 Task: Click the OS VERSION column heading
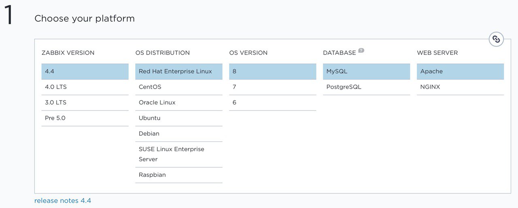[x=248, y=53]
